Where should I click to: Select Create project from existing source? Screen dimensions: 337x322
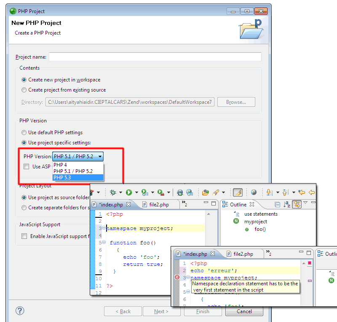[24, 90]
